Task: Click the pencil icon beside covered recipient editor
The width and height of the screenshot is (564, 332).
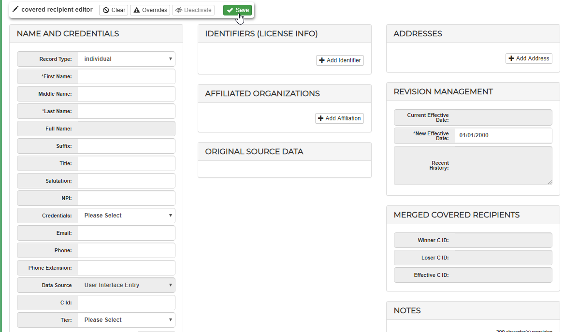Action: pos(15,10)
